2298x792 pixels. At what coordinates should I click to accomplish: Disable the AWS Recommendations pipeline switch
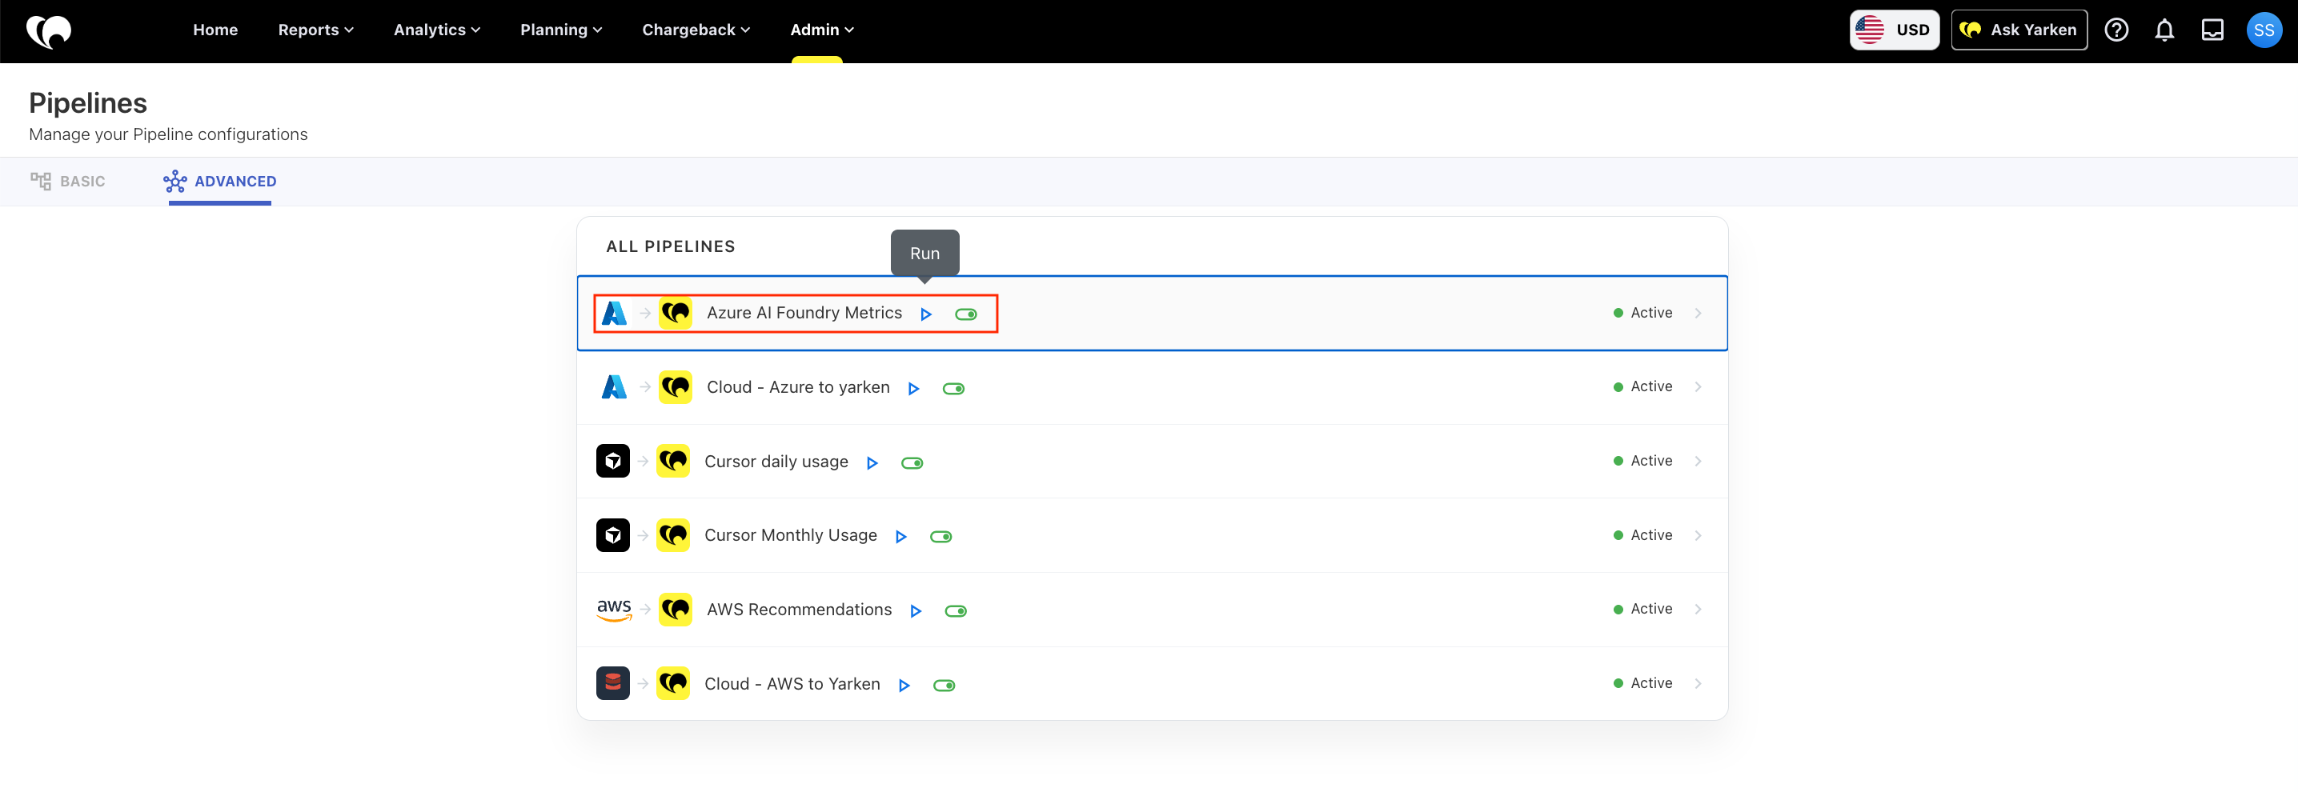coord(956,611)
